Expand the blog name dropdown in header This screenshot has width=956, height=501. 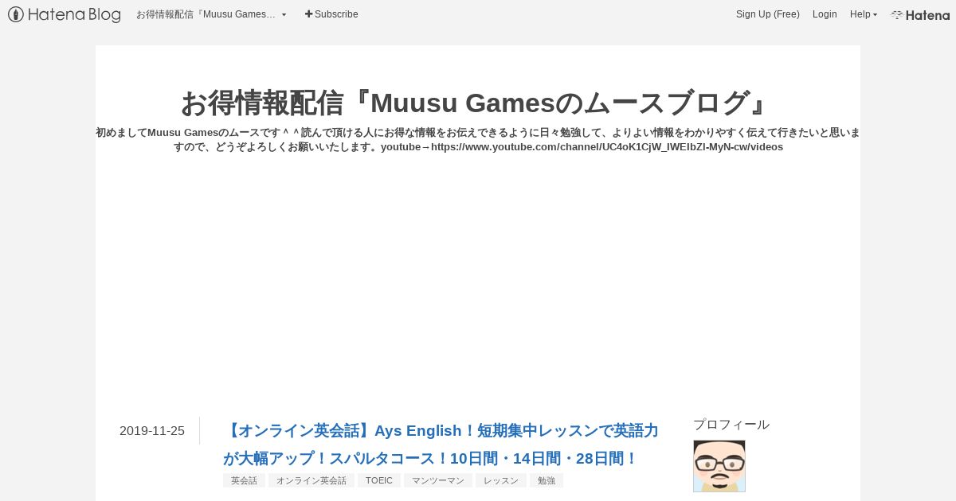211,14
